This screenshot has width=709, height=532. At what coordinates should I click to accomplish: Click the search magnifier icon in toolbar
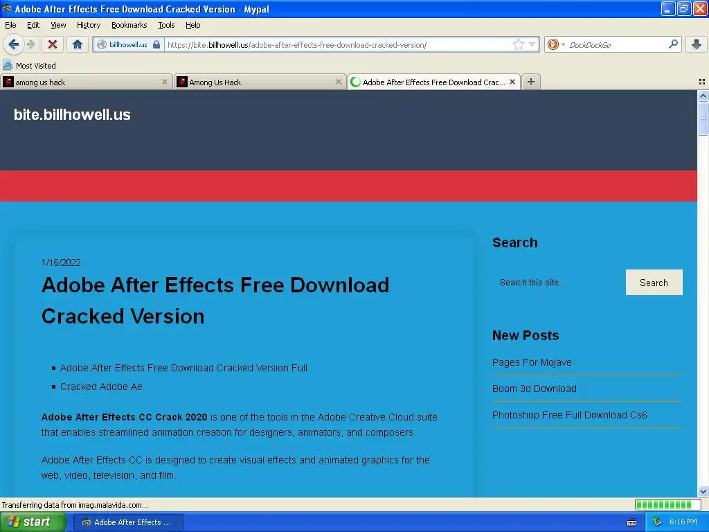click(673, 44)
